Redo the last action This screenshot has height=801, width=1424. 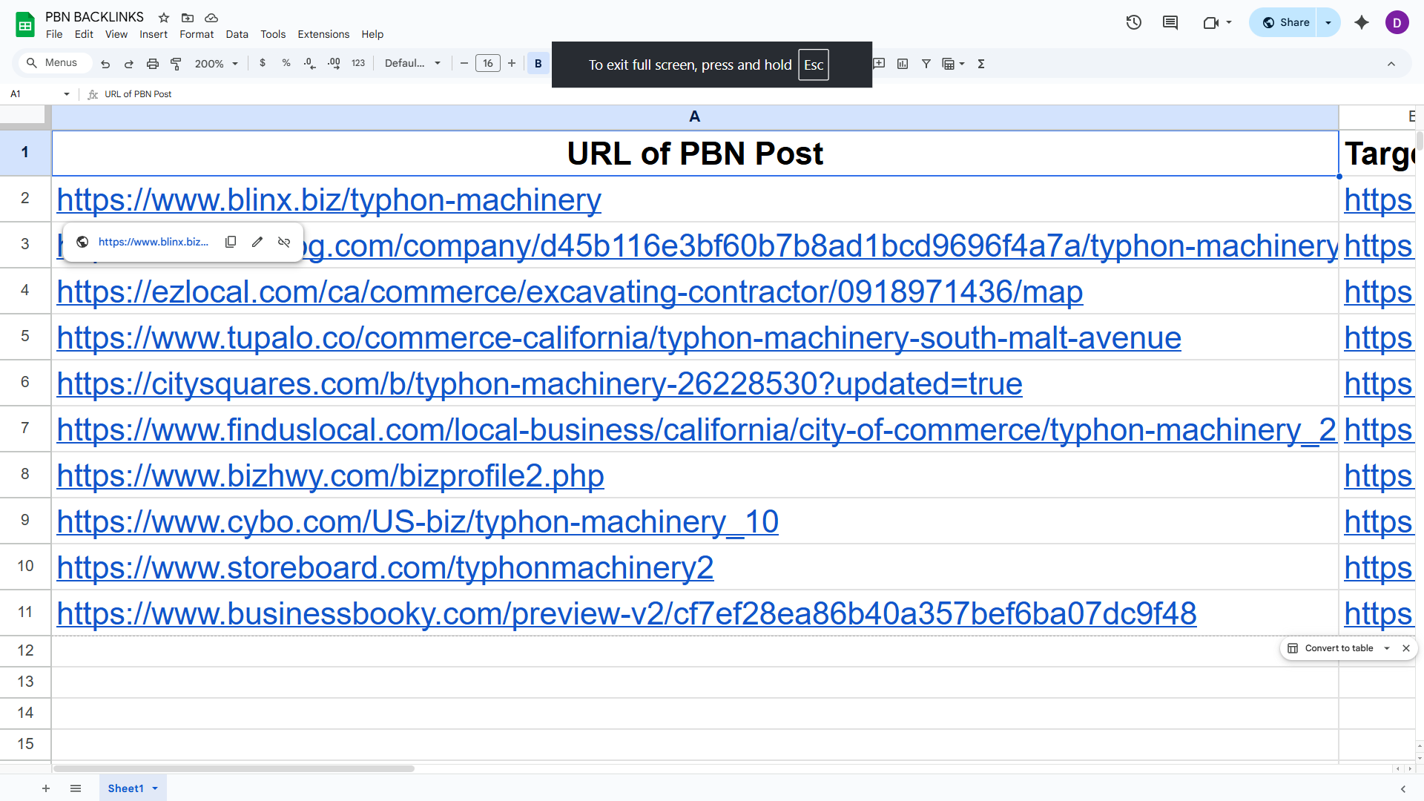[129, 64]
